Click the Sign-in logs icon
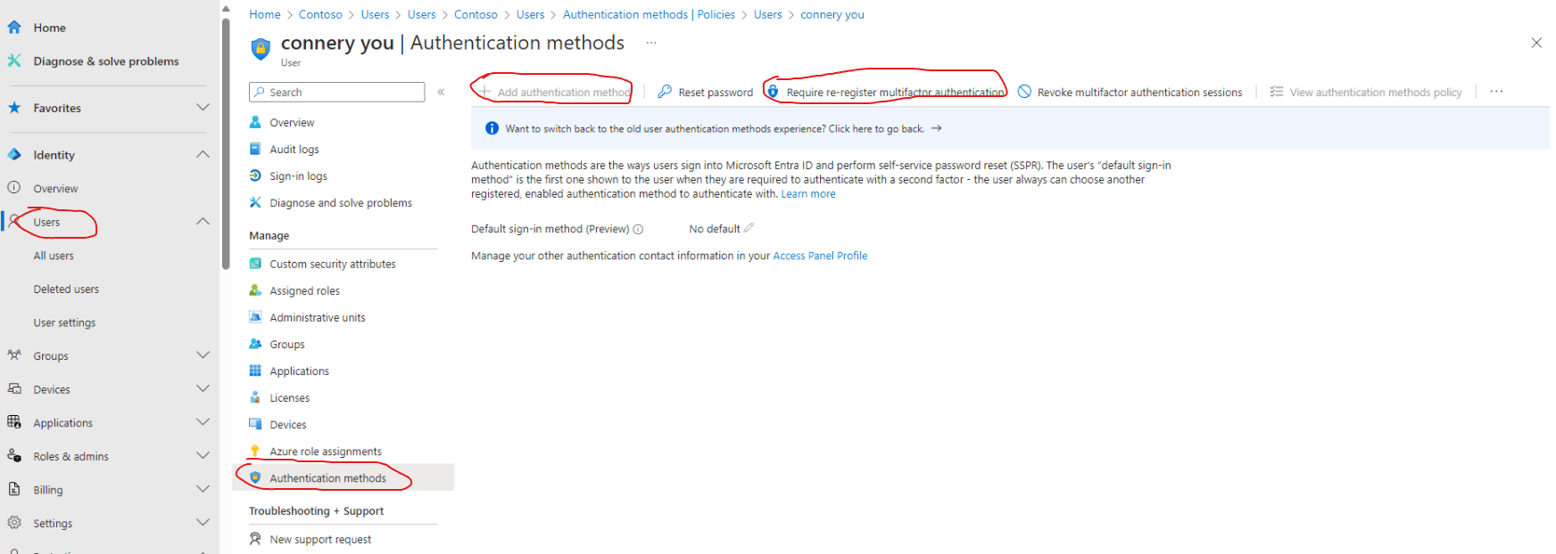 click(x=255, y=175)
